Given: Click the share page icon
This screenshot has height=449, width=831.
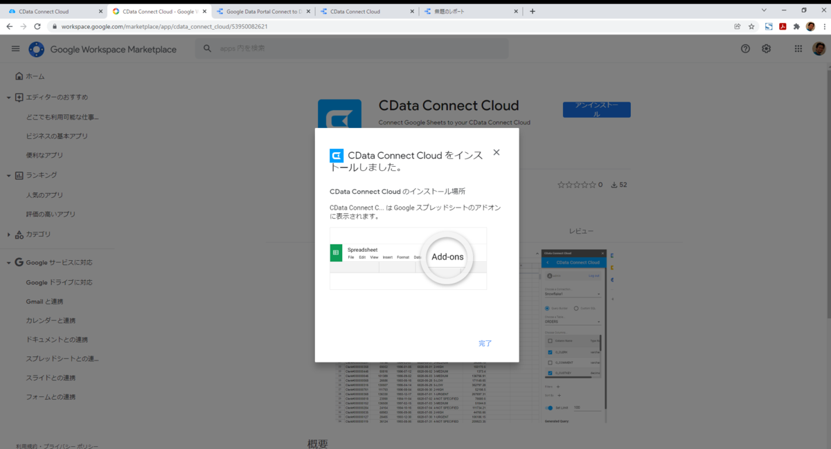Looking at the screenshot, I should 738,26.
